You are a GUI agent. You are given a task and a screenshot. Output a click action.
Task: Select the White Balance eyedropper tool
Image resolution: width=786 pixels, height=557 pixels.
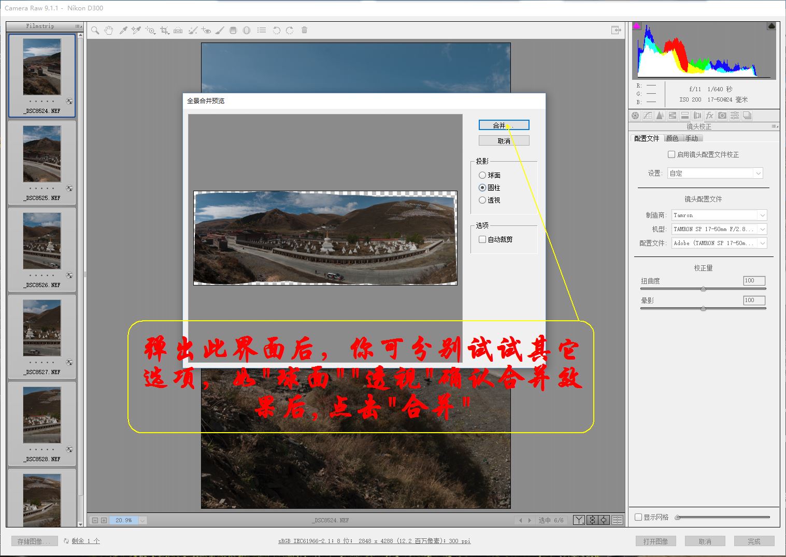123,31
